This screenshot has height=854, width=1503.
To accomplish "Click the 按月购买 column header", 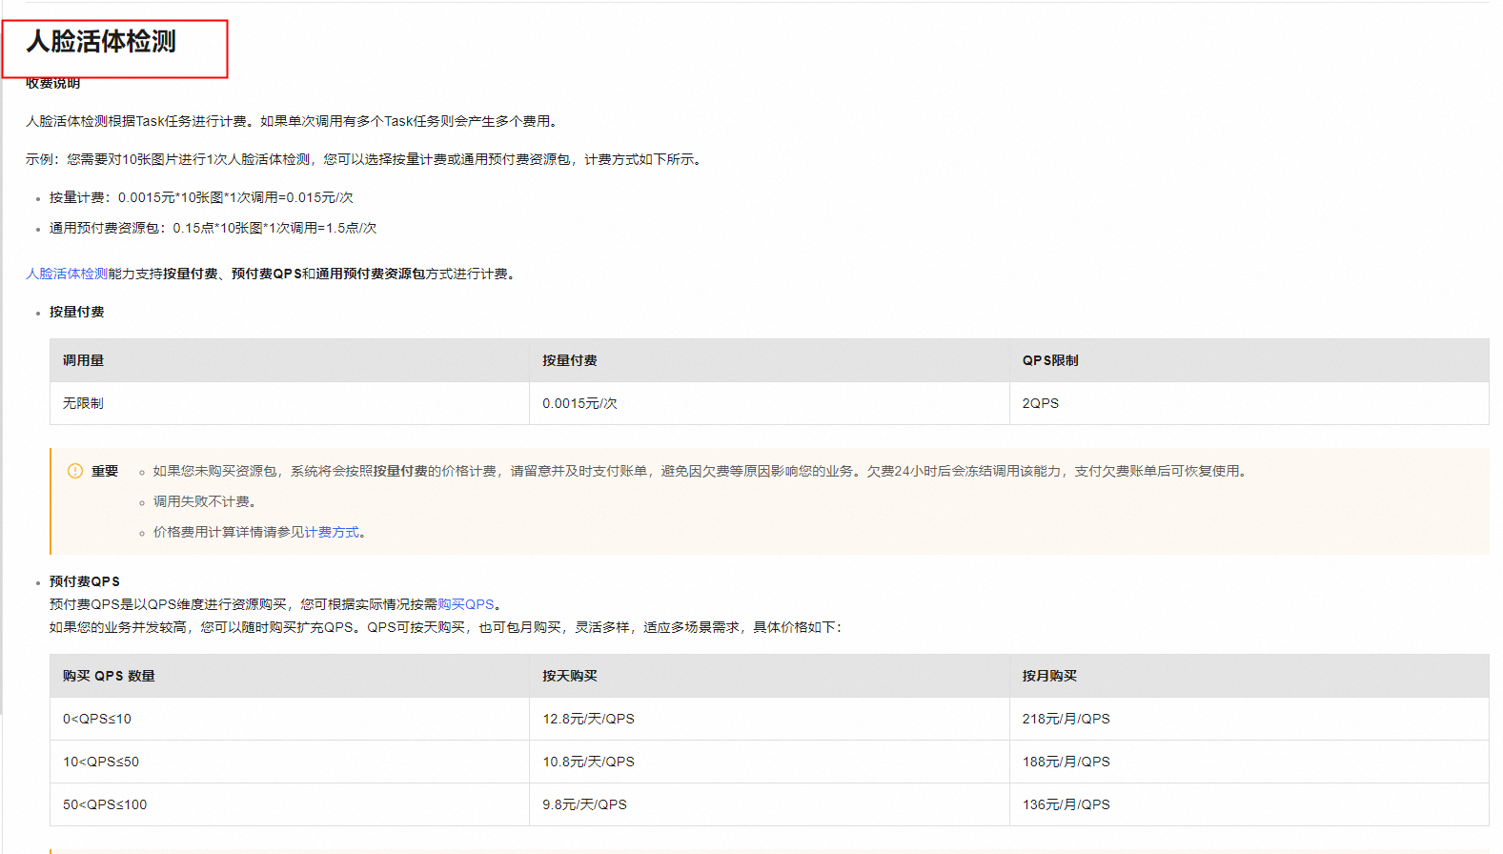I will tap(1249, 676).
